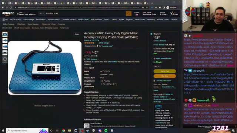The image size is (237, 133).
Task: Click the Secure transaction link
Action: (164, 81)
